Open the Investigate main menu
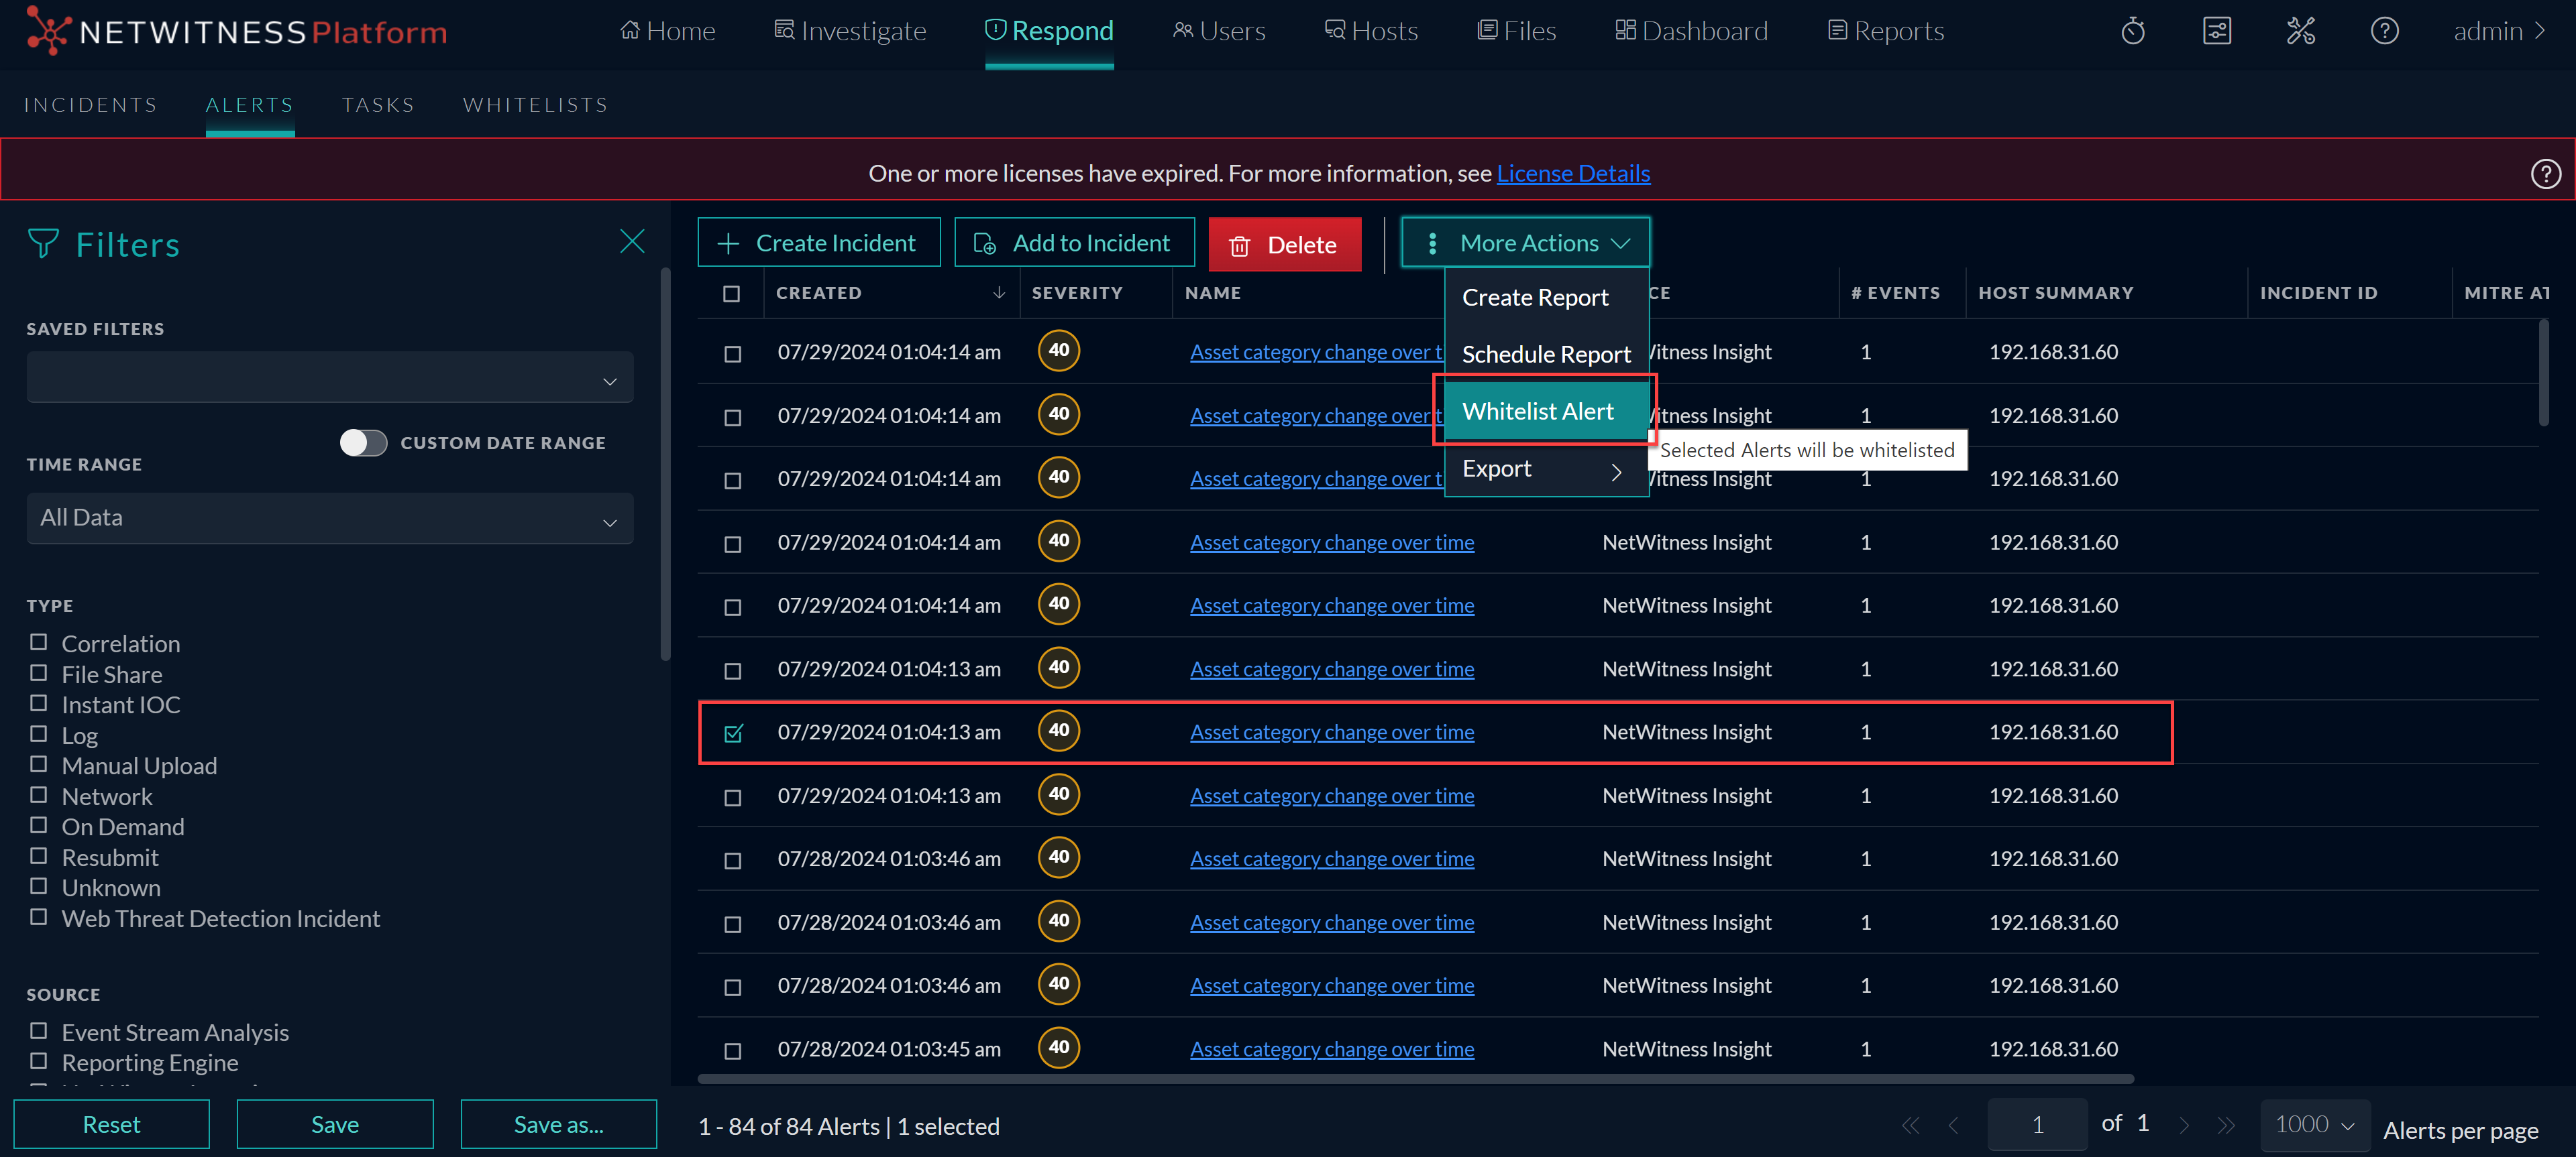The width and height of the screenshot is (2576, 1157). [x=850, y=31]
